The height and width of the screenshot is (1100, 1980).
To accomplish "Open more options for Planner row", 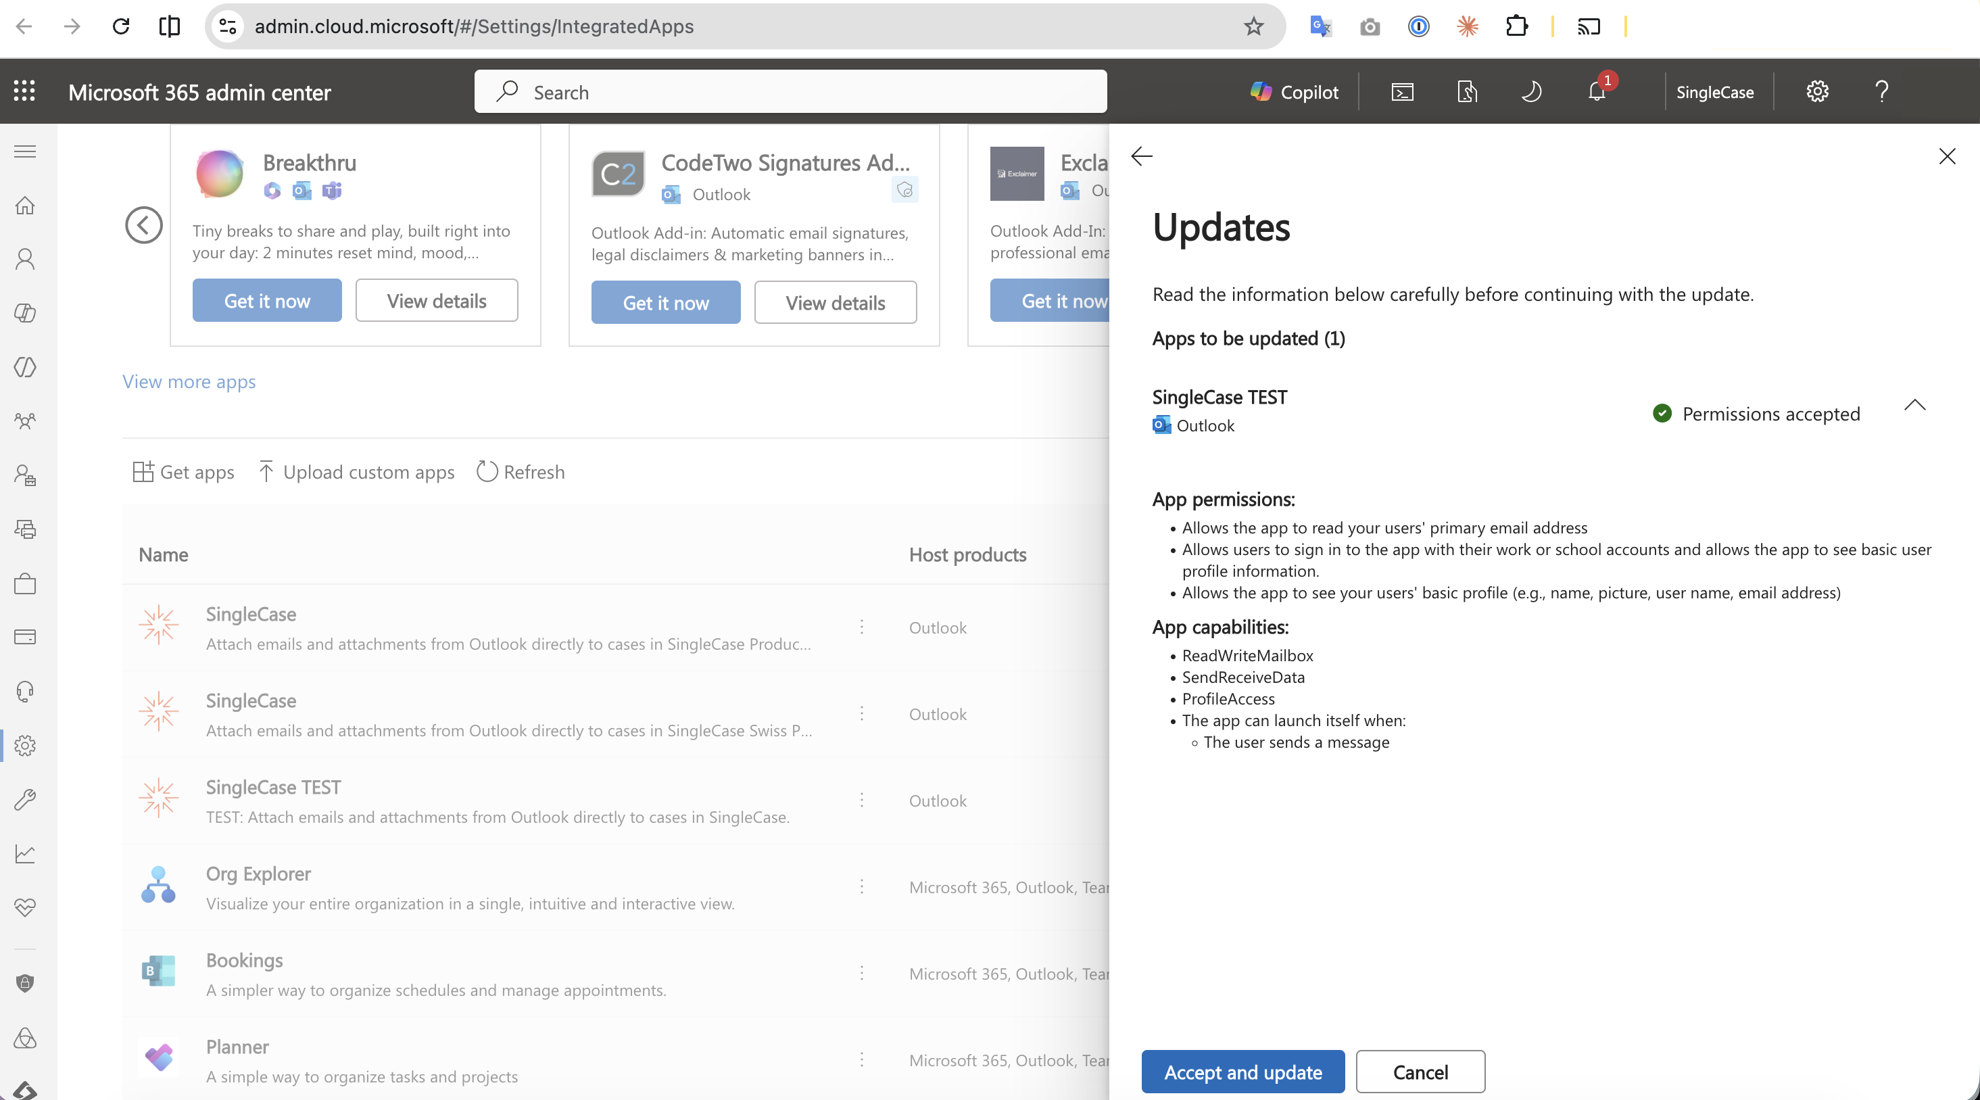I will click(x=862, y=1060).
